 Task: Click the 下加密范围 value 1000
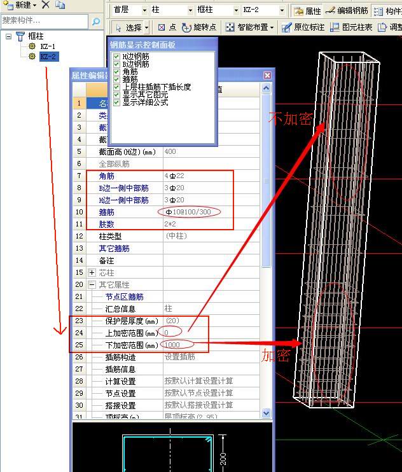[172, 345]
